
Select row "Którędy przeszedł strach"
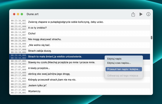80,80
